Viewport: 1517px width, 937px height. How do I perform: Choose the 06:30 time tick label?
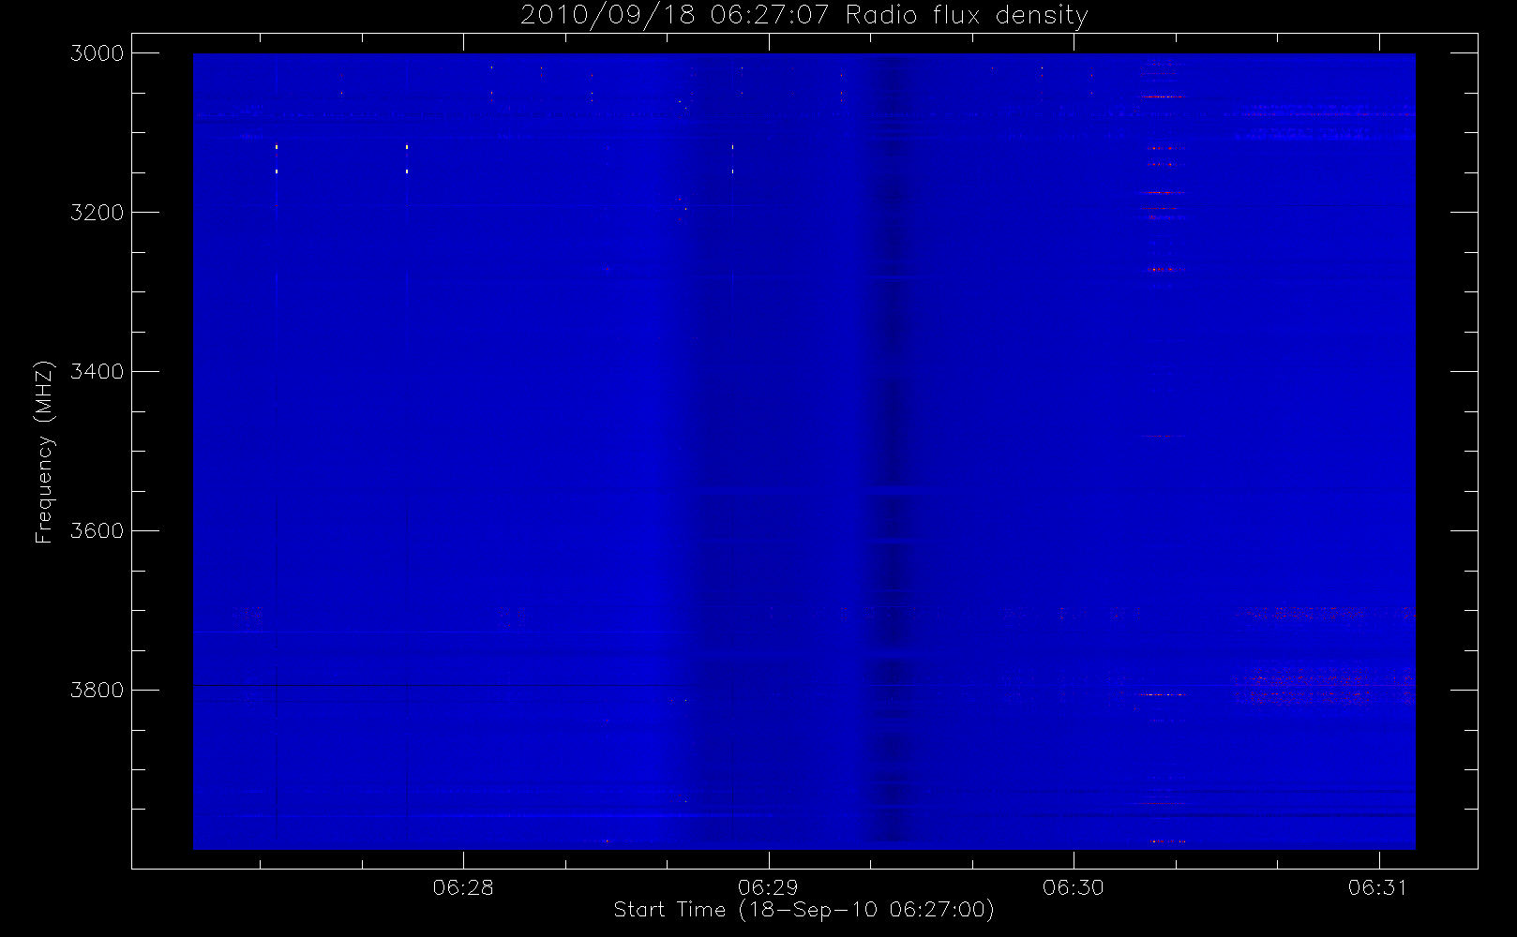pos(1074,887)
